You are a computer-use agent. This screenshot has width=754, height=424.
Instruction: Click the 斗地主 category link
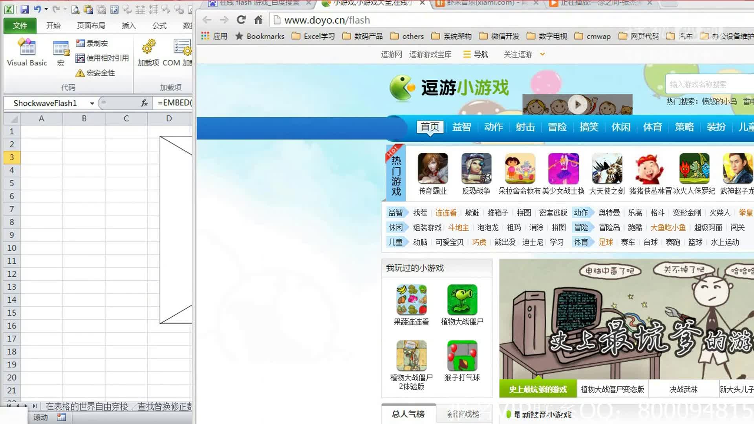click(458, 227)
